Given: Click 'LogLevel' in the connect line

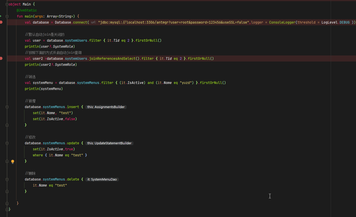Looking at the screenshot, I should coord(329,22).
